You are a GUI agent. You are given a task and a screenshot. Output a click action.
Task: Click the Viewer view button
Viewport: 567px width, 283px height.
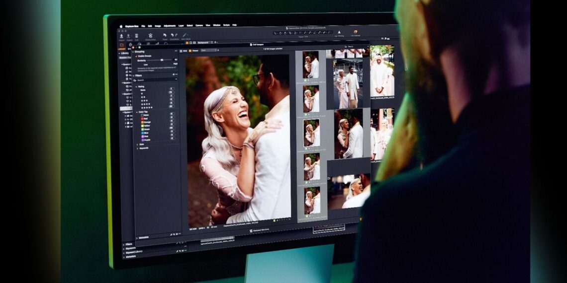[x=193, y=51]
